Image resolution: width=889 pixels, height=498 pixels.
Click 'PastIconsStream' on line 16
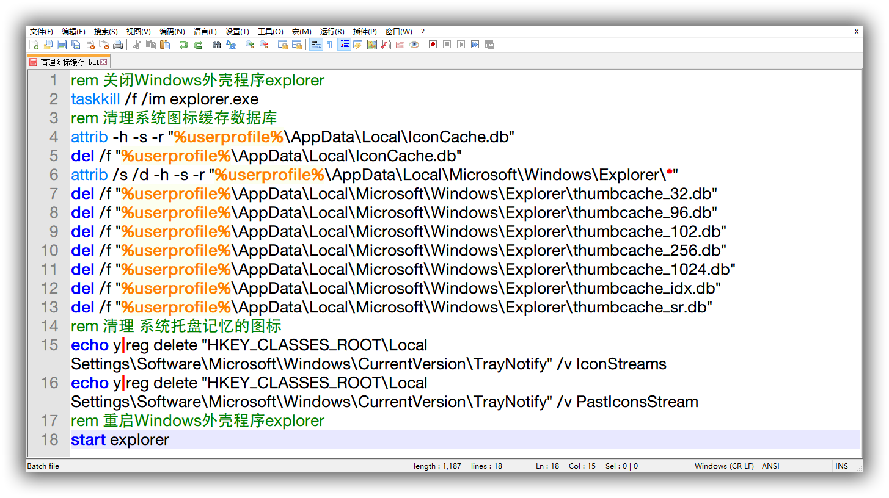point(637,402)
